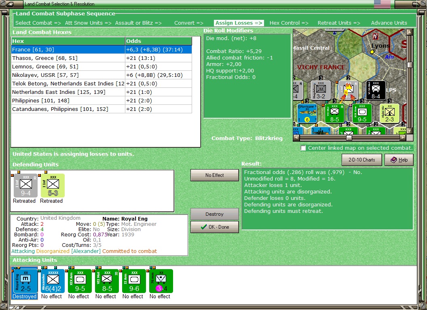Select the retreated Royal Eng 5-3 defender
Viewport: 427px width, 310px height.
[x=52, y=185]
